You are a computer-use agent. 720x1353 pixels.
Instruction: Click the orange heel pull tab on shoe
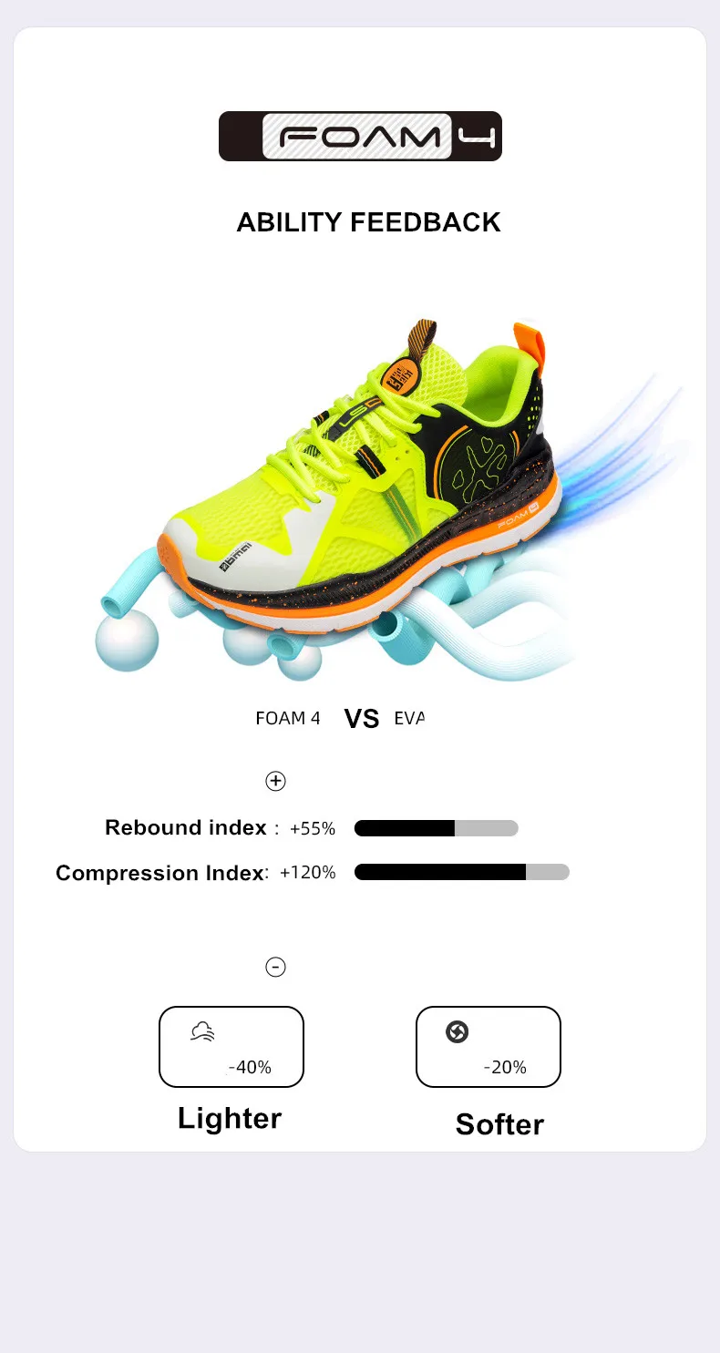[530, 347]
